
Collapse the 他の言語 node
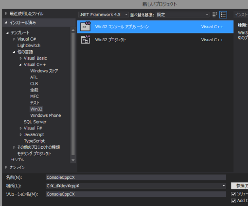14,52
